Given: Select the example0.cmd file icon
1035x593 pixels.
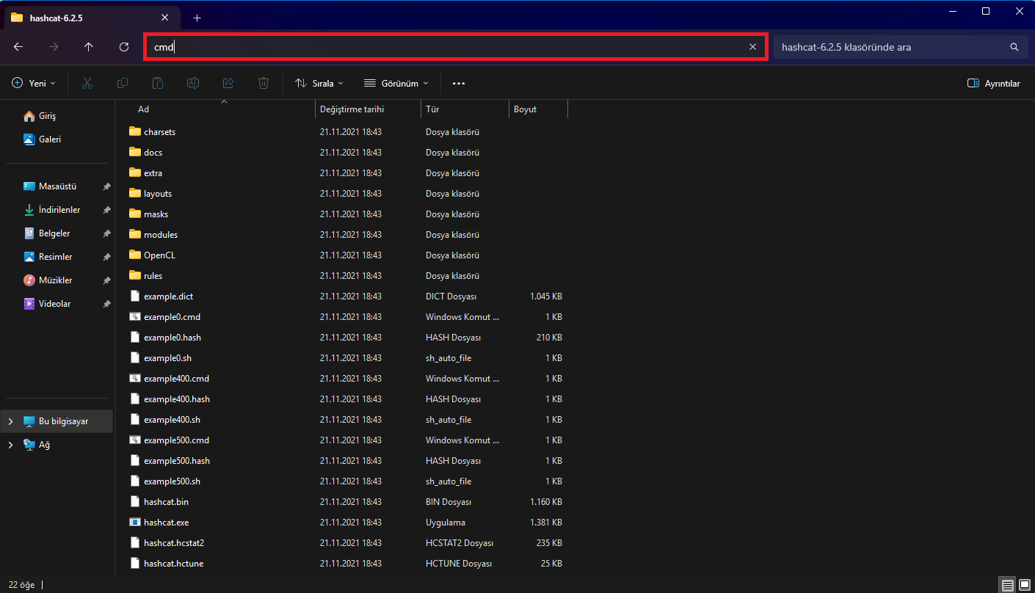Looking at the screenshot, I should click(x=134, y=317).
